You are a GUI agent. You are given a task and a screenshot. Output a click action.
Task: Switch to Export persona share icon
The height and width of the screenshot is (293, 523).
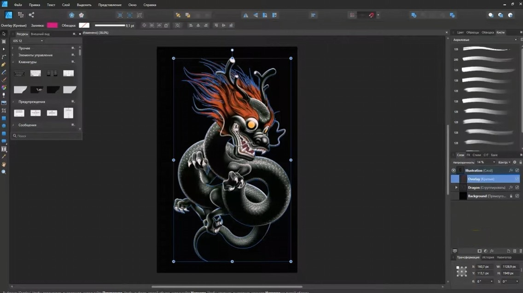[x=31, y=15]
